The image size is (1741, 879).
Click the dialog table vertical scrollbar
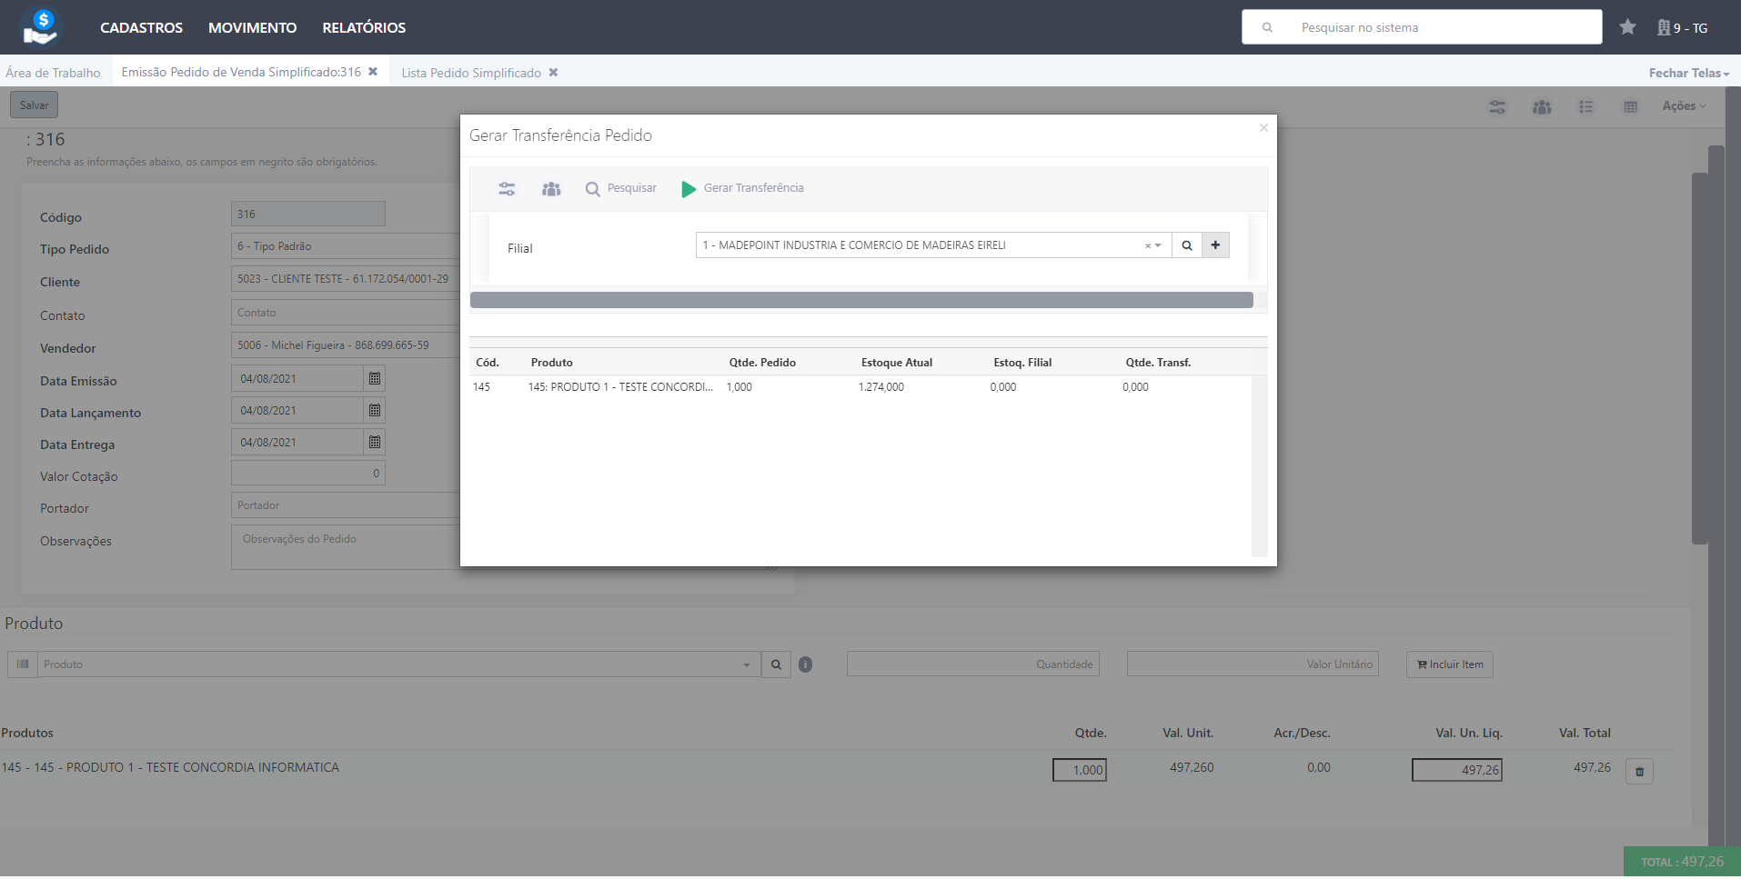1259,465
